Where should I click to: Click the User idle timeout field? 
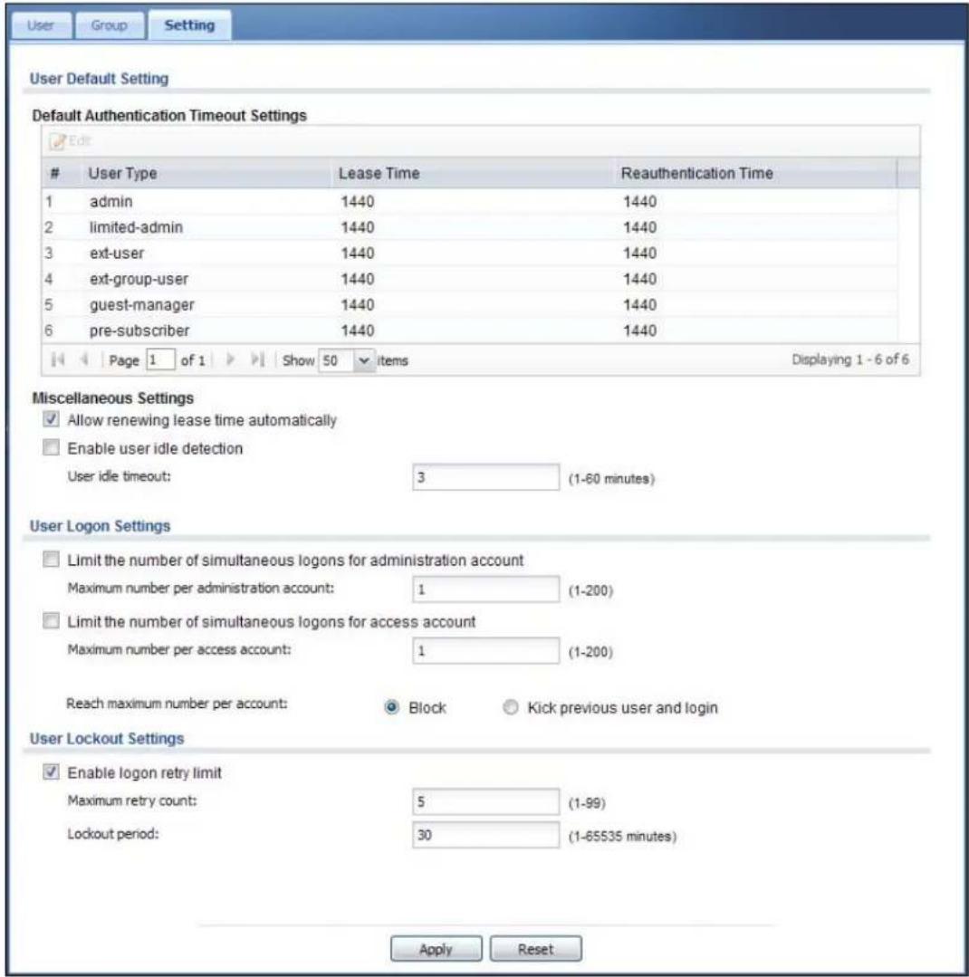coord(486,477)
